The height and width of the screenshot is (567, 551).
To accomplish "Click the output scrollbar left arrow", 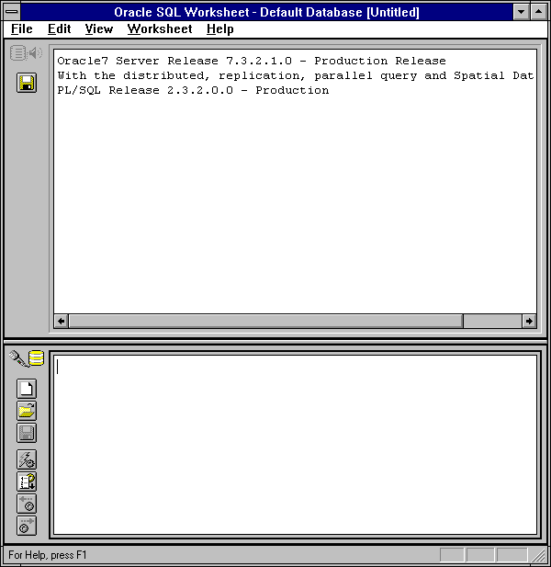I will pyautogui.click(x=62, y=321).
